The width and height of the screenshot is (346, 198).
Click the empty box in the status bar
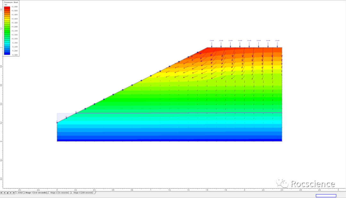326,195
